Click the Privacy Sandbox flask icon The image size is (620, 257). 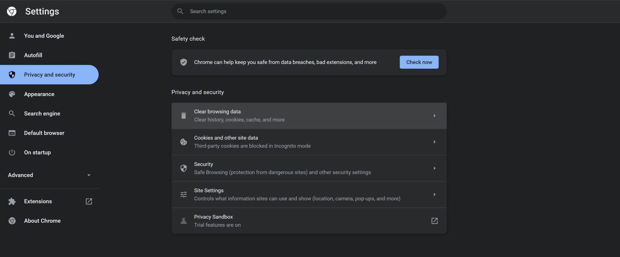pos(183,221)
